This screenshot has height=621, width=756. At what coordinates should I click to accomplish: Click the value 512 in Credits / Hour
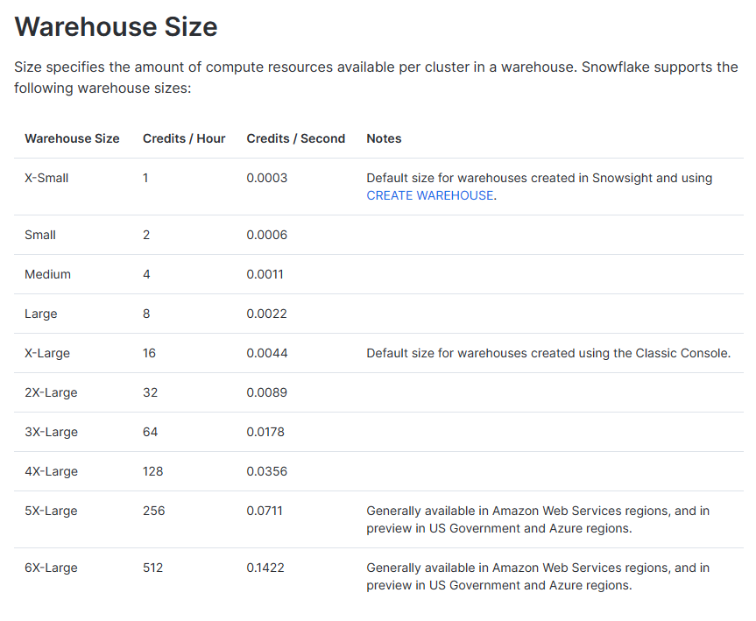(152, 568)
